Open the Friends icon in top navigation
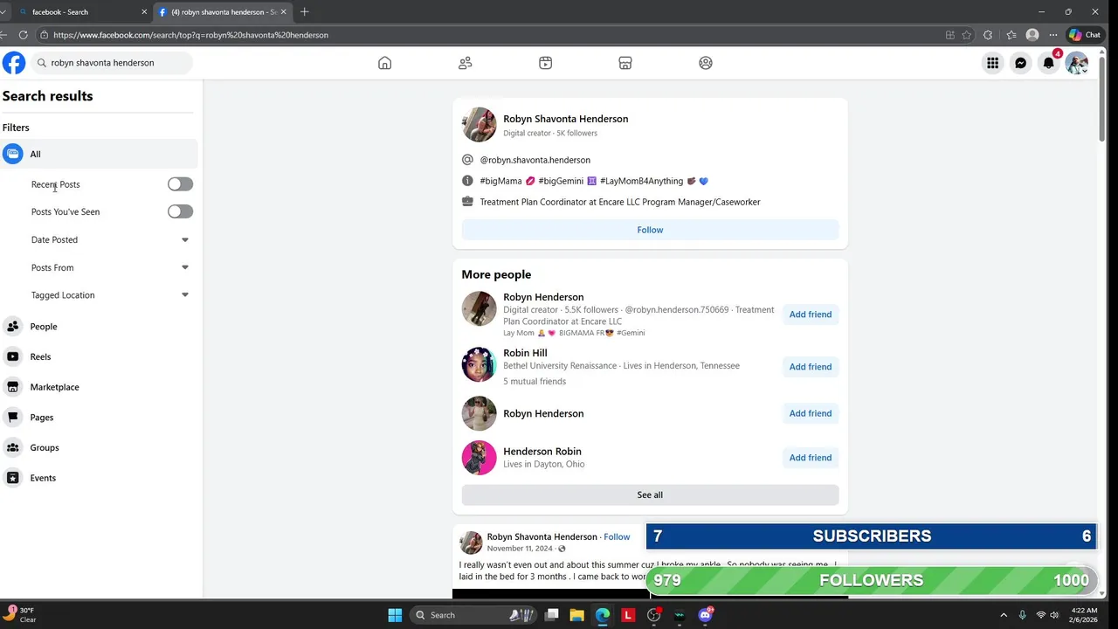Screen dimensions: 1118x629 465,63
